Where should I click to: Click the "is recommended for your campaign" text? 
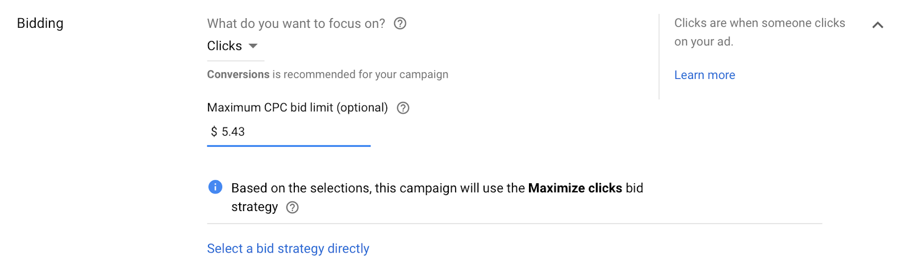coord(360,74)
